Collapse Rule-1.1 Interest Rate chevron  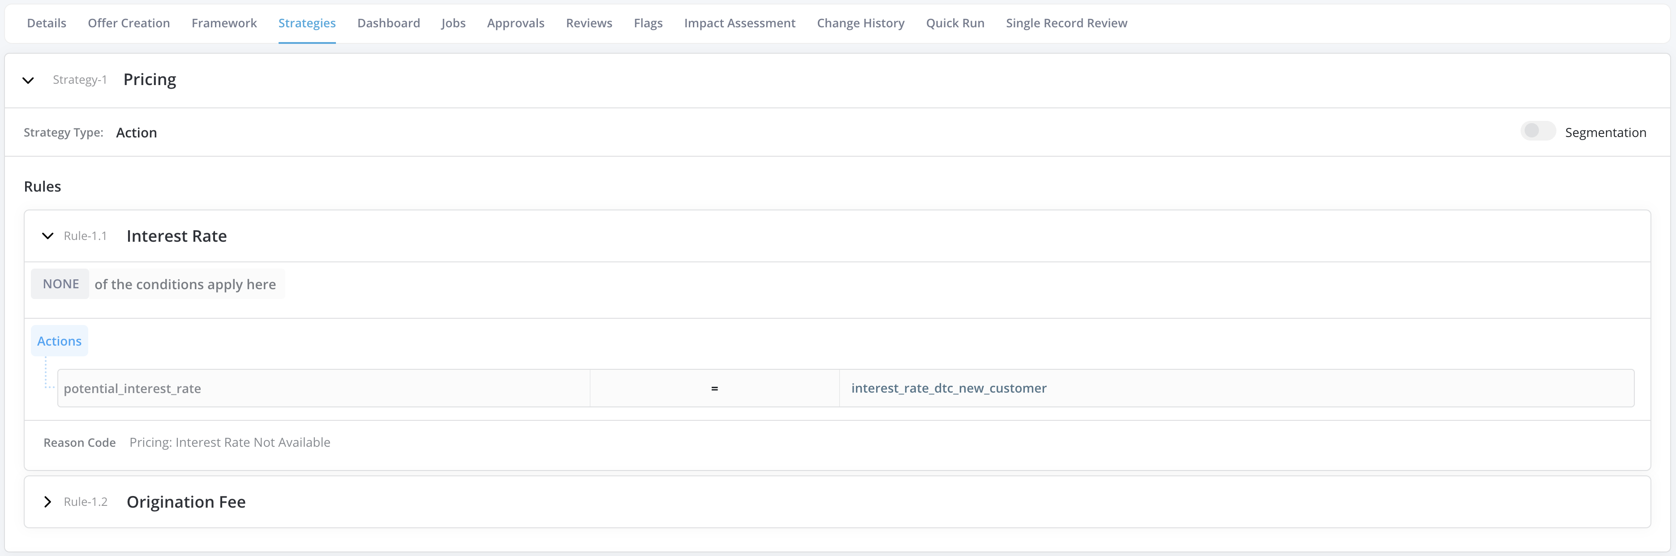(47, 236)
